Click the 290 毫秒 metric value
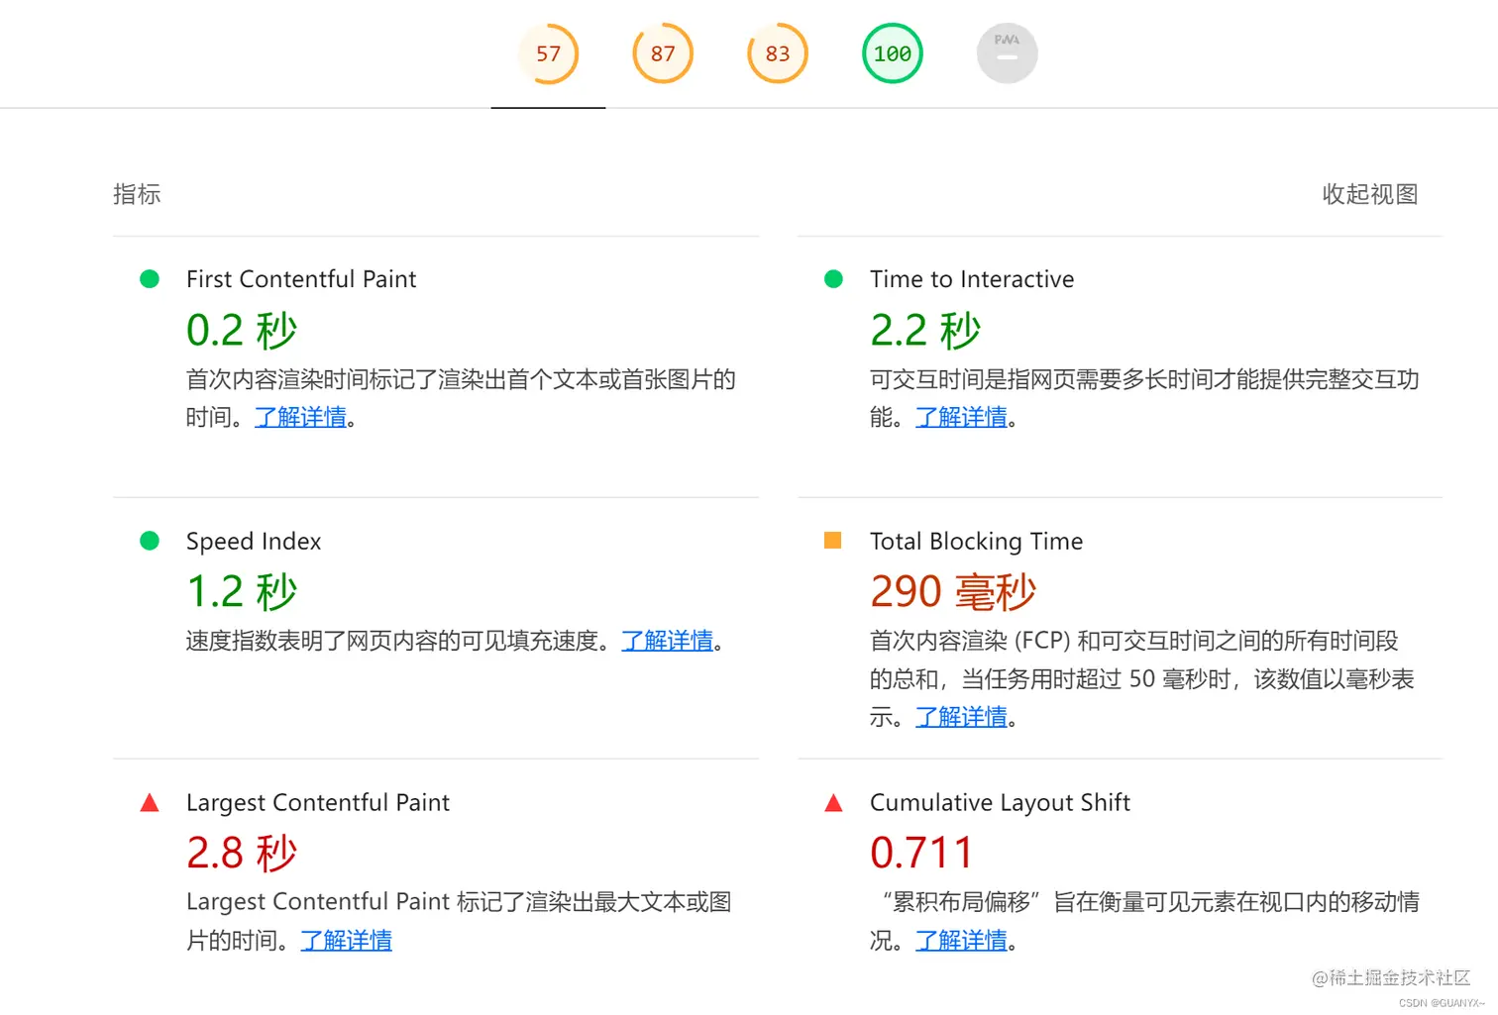This screenshot has width=1498, height=1015. coord(953,591)
